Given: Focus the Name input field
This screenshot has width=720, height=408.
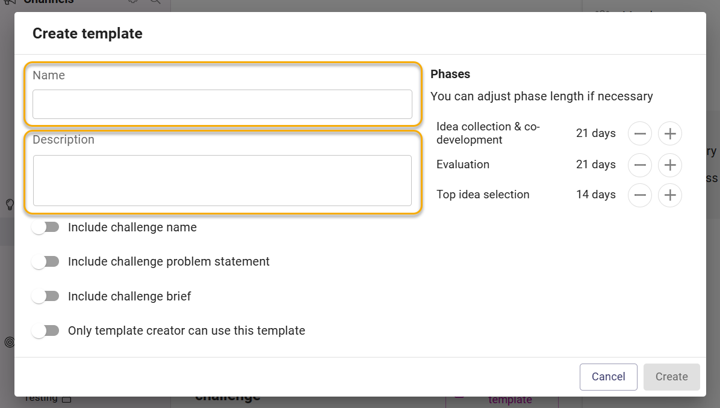Looking at the screenshot, I should [x=222, y=104].
